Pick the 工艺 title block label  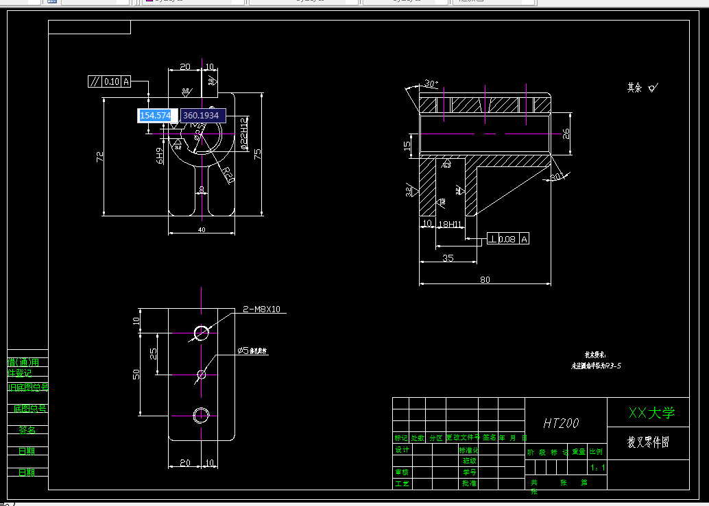point(402,483)
